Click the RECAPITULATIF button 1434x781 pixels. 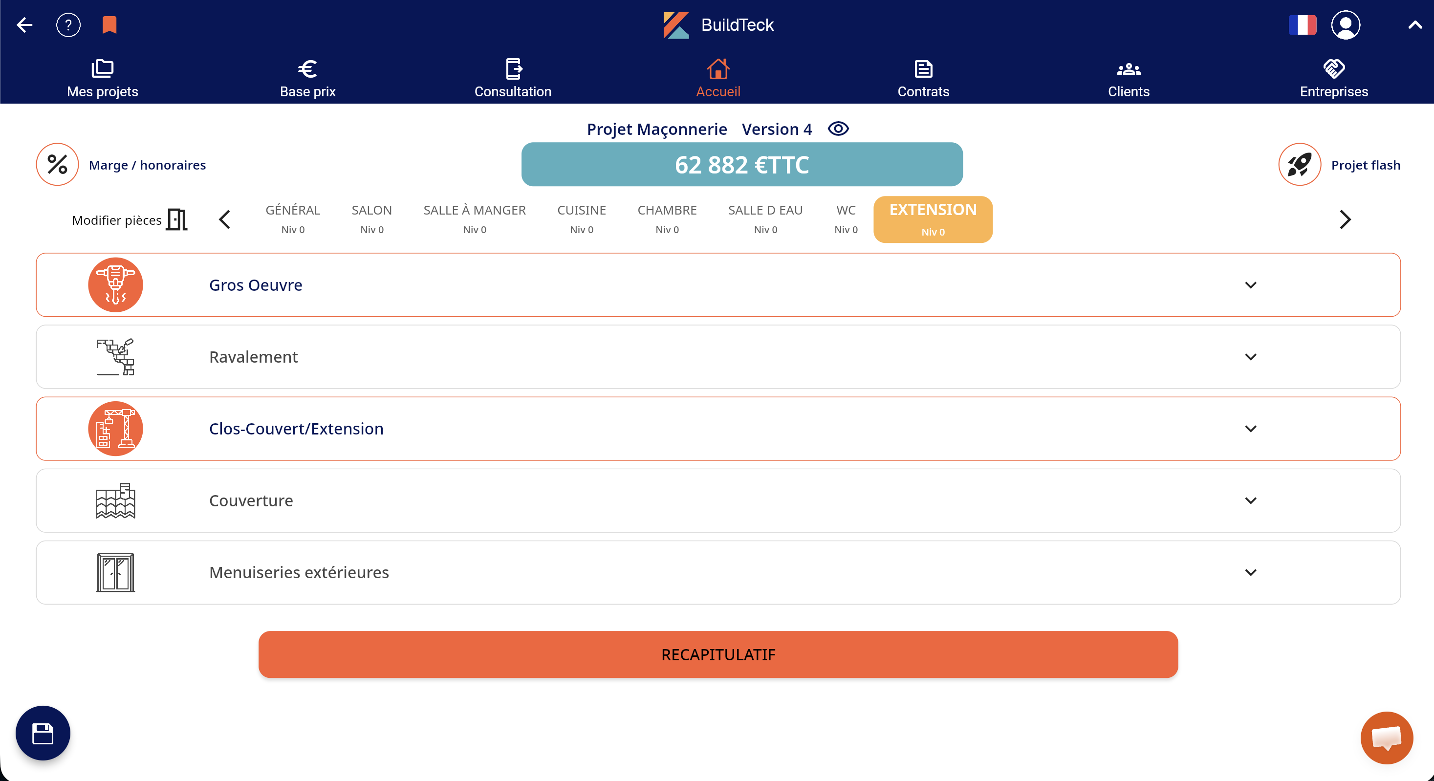coord(717,654)
